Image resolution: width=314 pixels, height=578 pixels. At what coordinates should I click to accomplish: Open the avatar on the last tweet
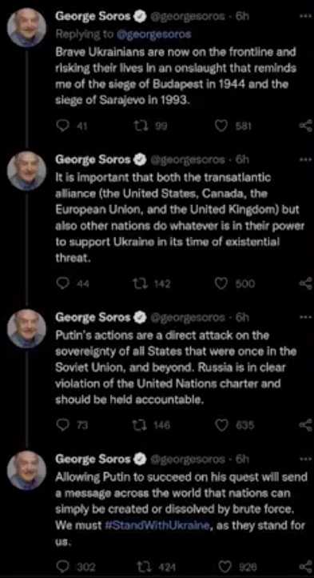click(26, 470)
